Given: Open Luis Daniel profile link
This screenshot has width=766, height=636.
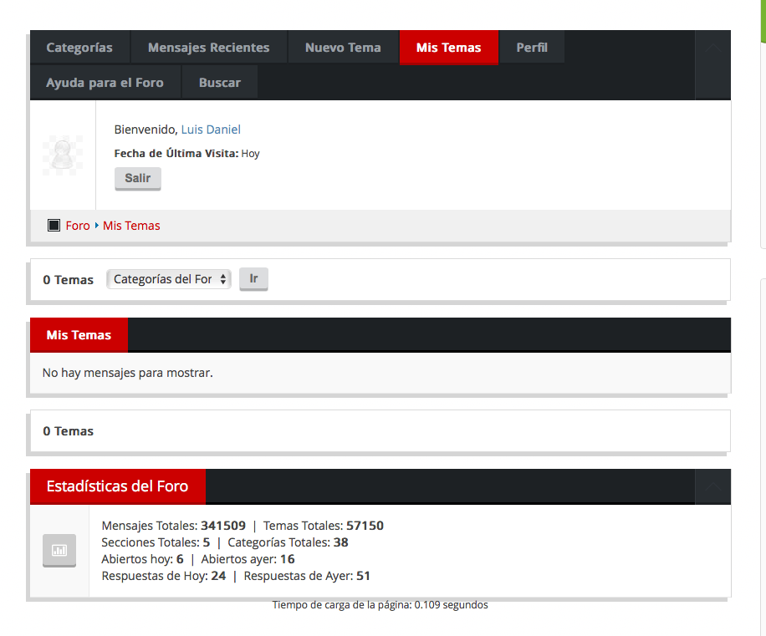Looking at the screenshot, I should pyautogui.click(x=211, y=130).
